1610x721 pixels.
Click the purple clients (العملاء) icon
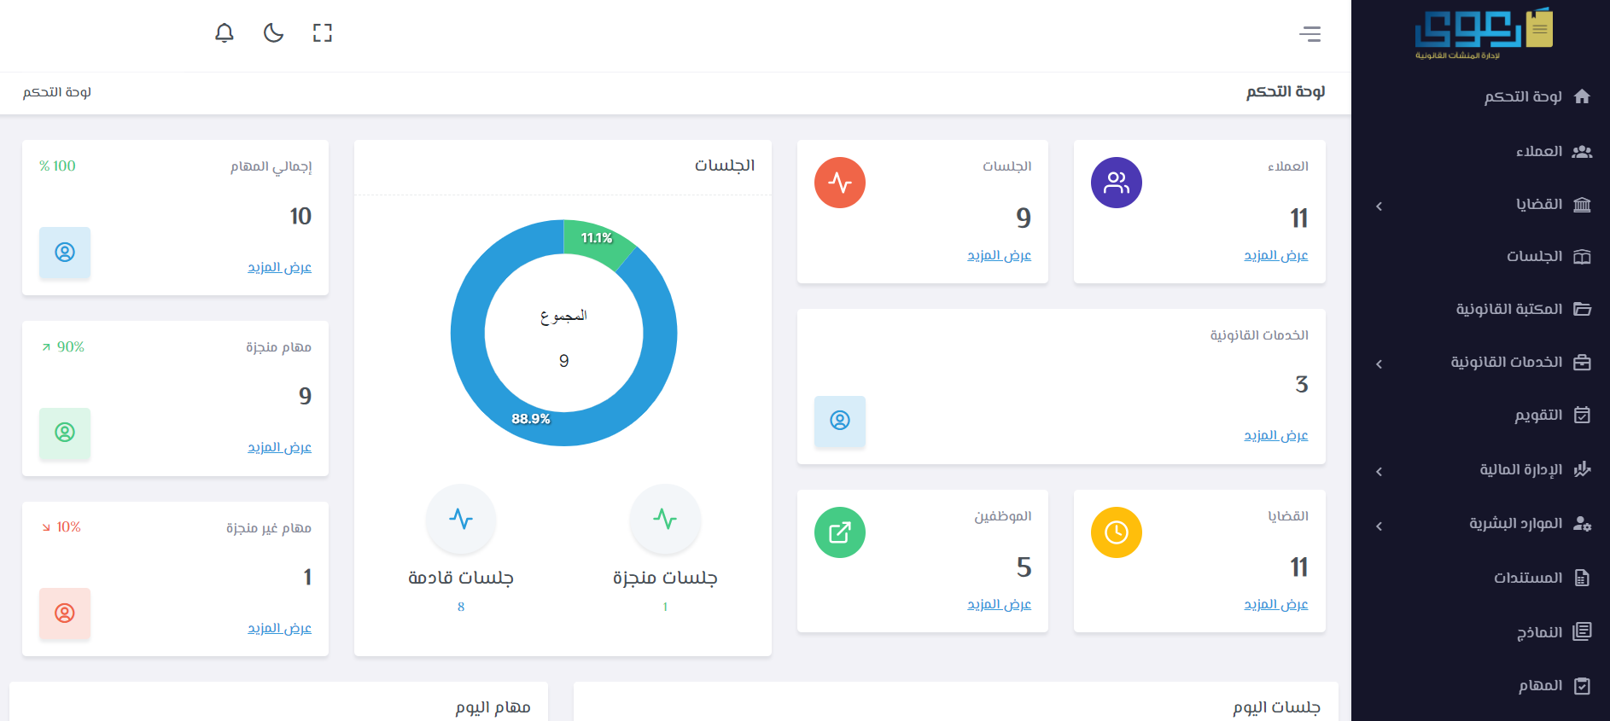(x=1116, y=183)
